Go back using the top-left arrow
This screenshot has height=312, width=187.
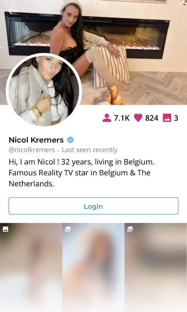pyautogui.click(x=13, y=11)
